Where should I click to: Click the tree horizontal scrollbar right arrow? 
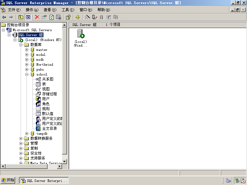pyautogui.click(x=60, y=166)
